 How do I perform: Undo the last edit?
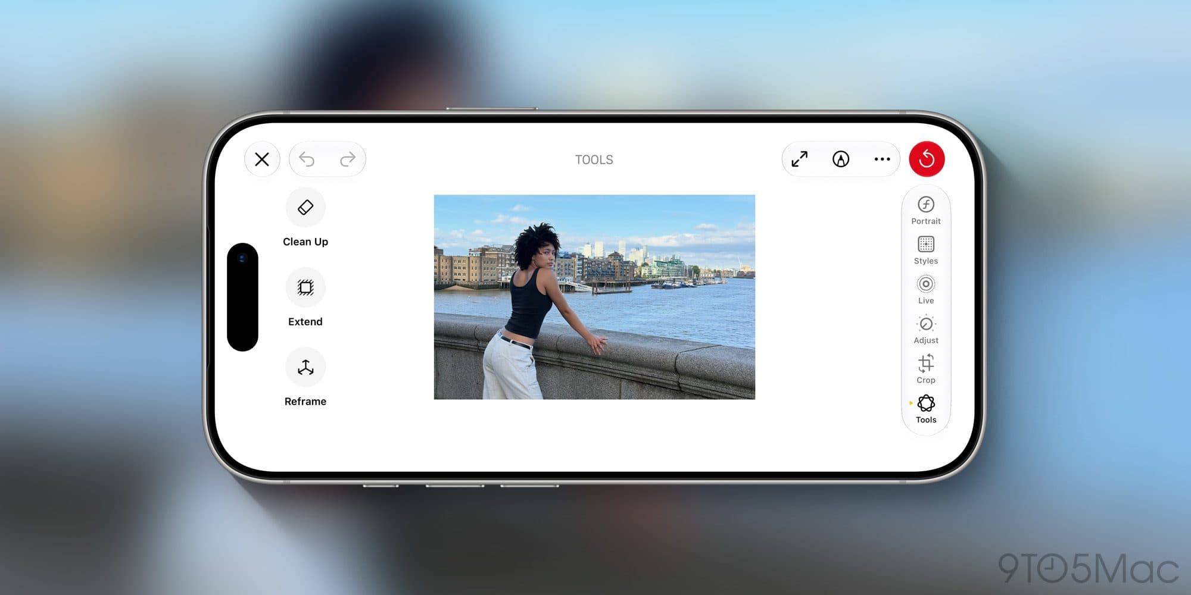pyautogui.click(x=307, y=159)
